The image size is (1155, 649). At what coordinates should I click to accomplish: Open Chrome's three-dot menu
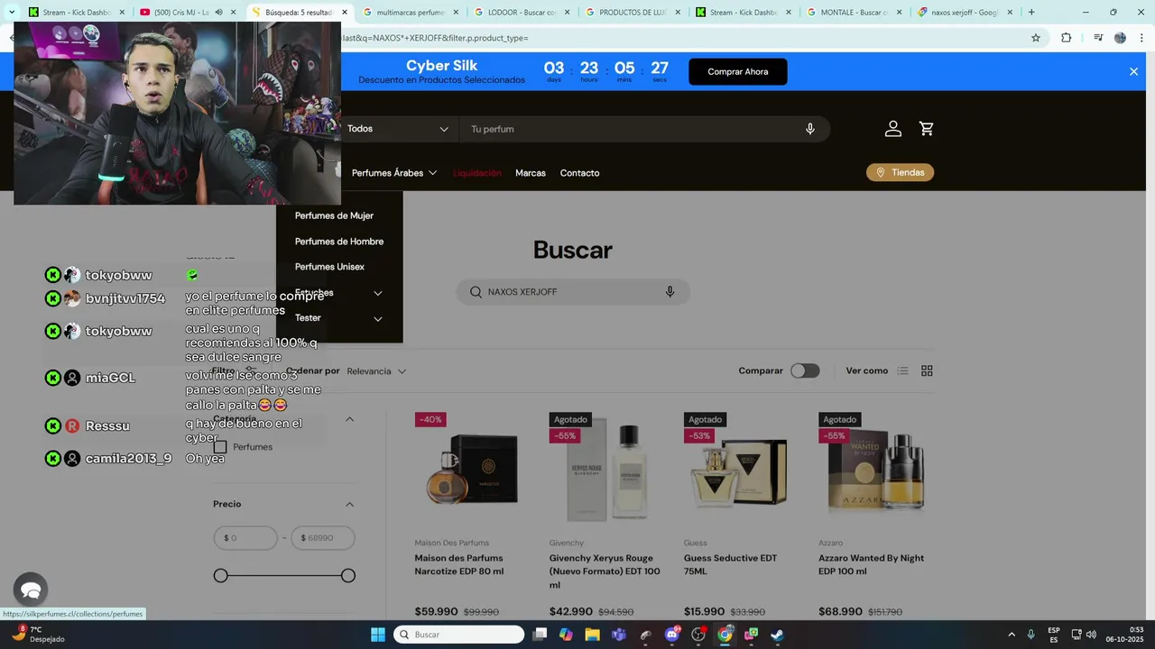pos(1140,38)
